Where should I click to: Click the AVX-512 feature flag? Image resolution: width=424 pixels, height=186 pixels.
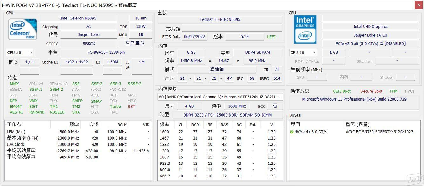(118, 89)
